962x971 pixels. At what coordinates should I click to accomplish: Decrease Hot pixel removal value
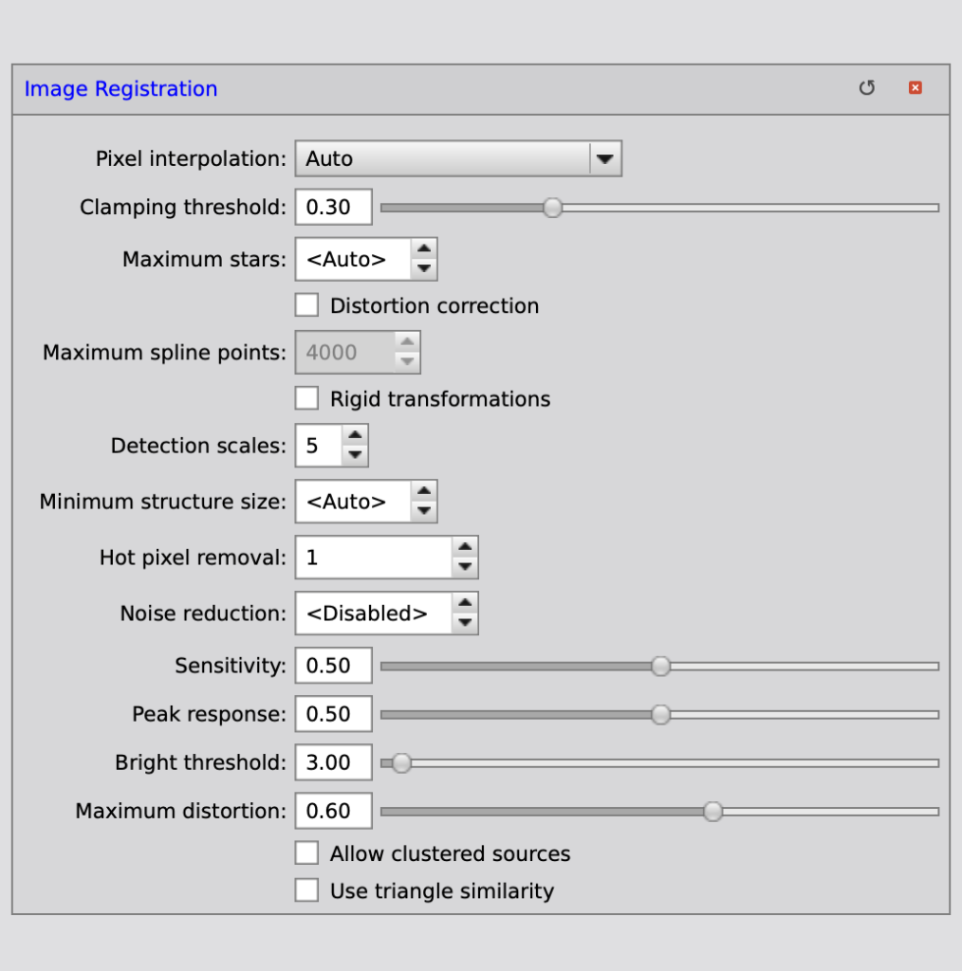tap(464, 567)
